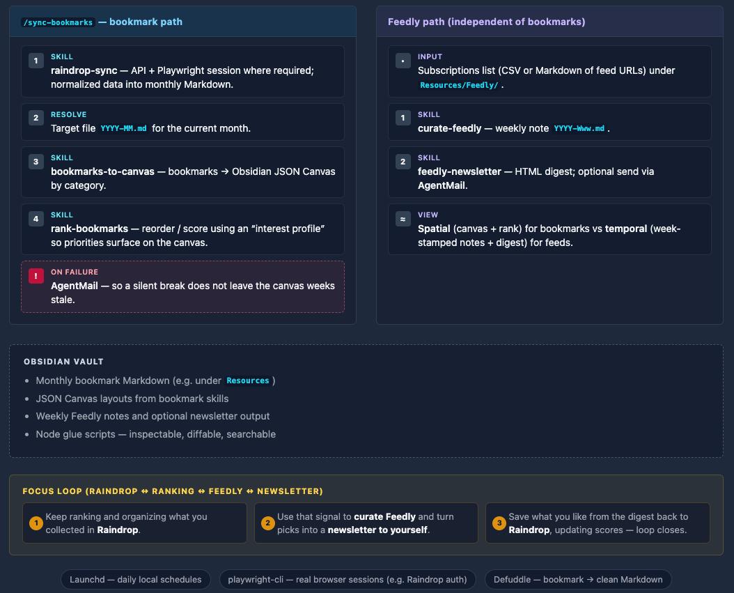Viewport: 734px width, 593px height.
Task: Click the YYYY-MM.md filename tag
Action: pos(123,129)
